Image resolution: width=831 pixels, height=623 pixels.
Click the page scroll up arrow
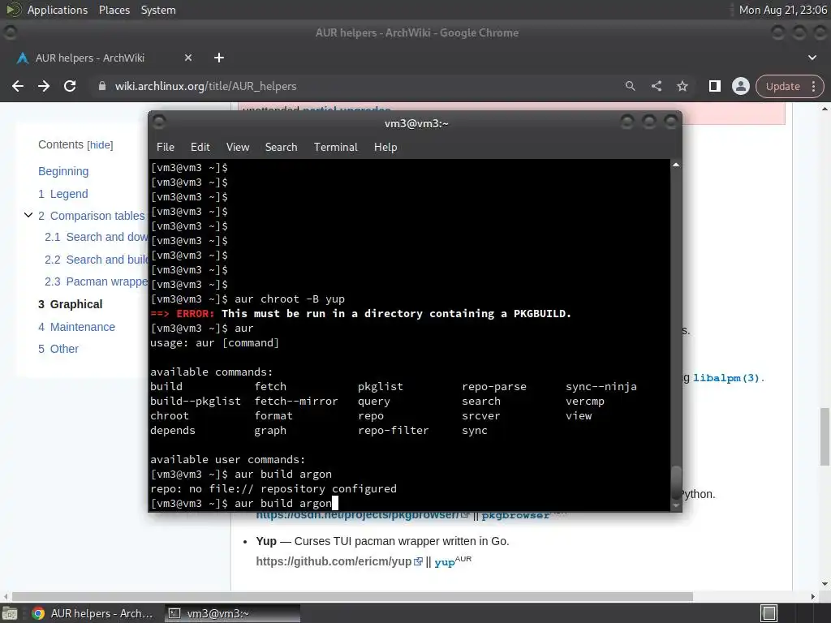[x=825, y=109]
